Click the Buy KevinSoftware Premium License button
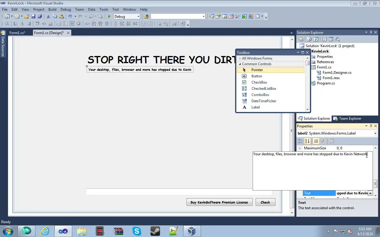The height and width of the screenshot is (237, 380). tap(219, 202)
